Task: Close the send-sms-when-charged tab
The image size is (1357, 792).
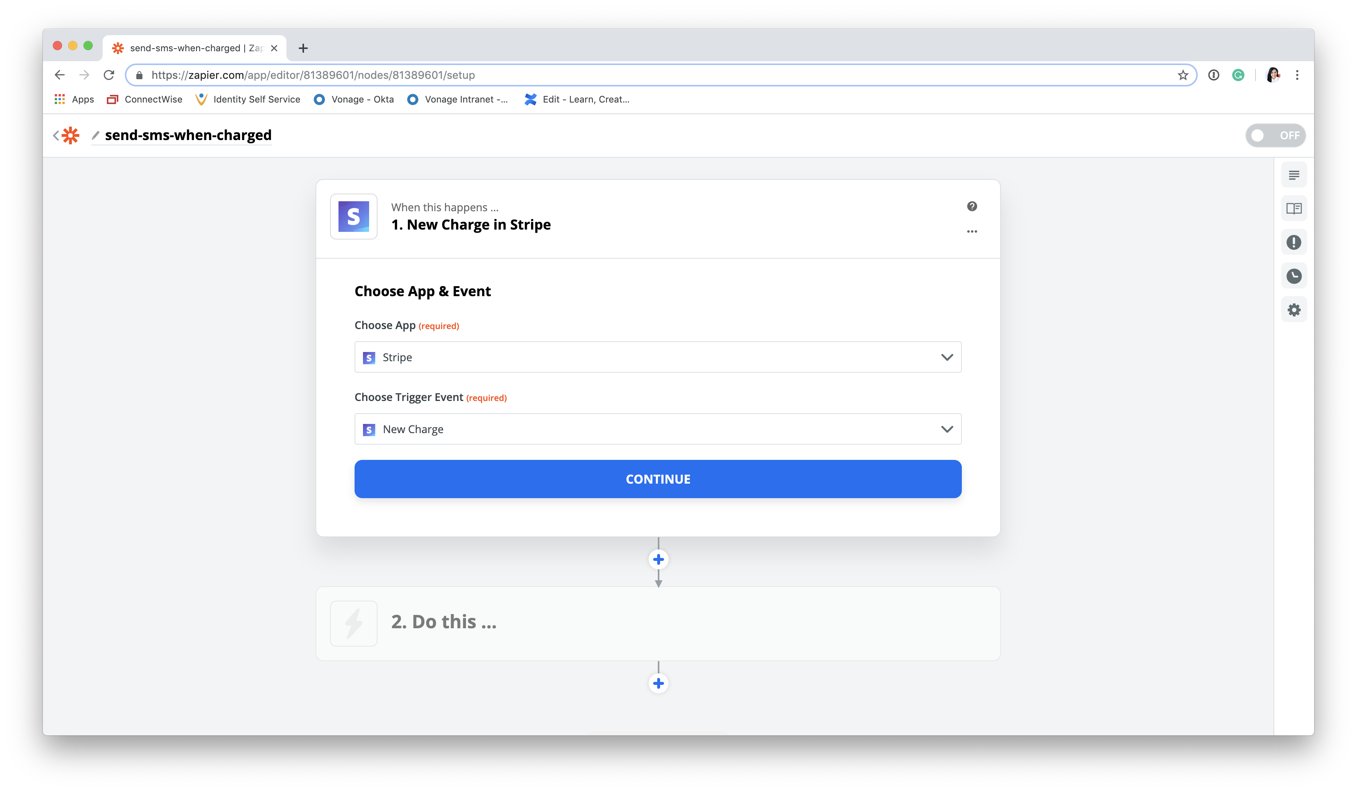Action: click(x=274, y=48)
